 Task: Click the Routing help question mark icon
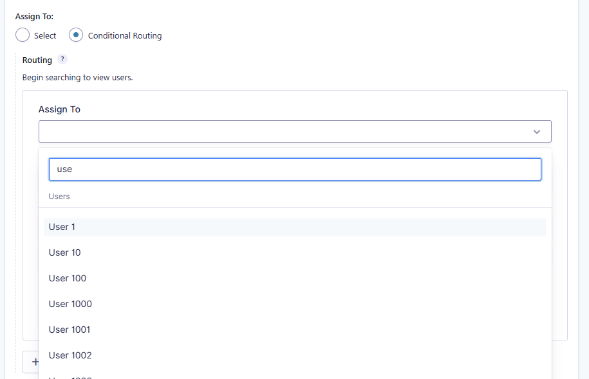click(x=62, y=59)
